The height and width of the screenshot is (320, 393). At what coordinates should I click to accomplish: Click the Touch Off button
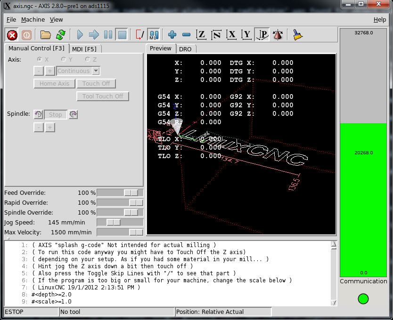[96, 84]
